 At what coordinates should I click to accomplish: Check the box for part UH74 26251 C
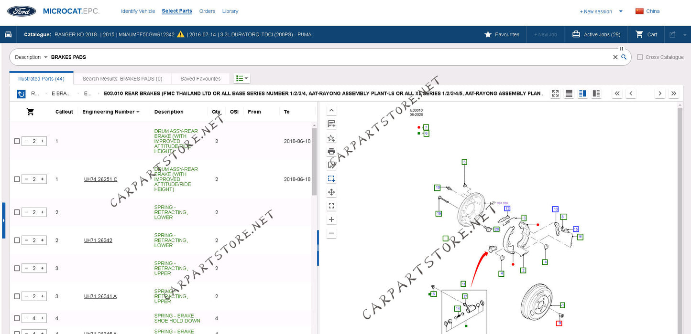point(17,179)
